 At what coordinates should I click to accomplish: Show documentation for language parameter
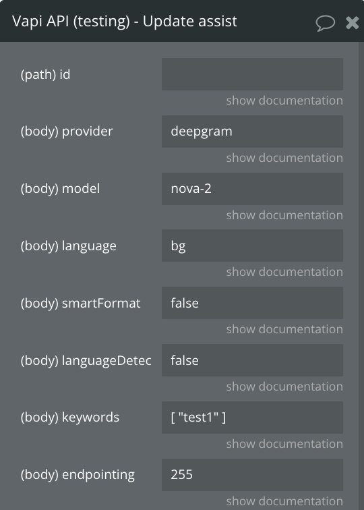point(284,272)
